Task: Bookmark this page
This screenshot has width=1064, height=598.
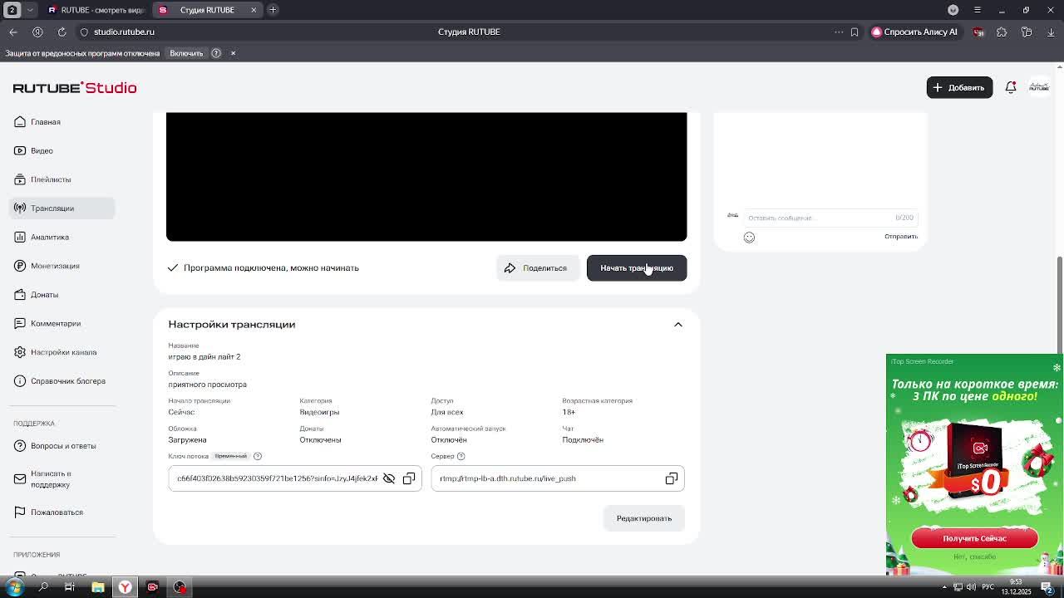Action: [x=854, y=32]
